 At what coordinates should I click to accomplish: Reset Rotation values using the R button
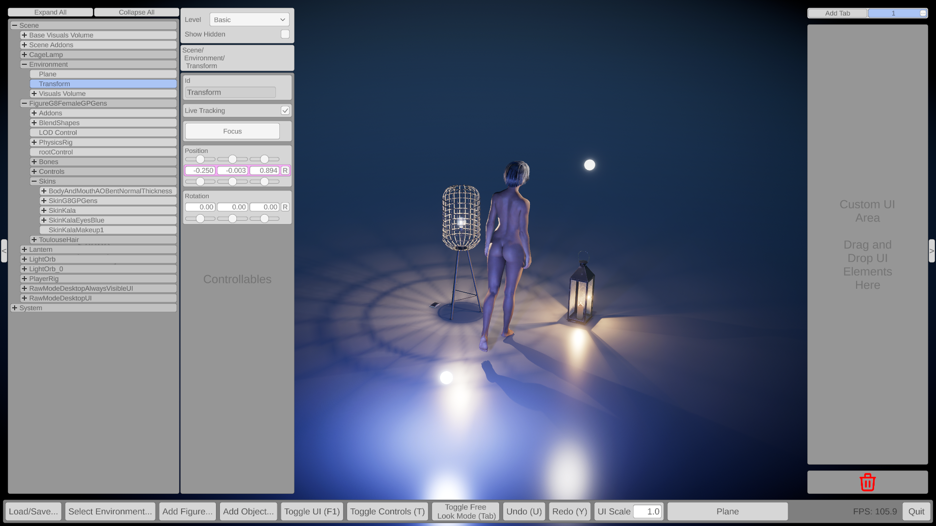point(285,207)
